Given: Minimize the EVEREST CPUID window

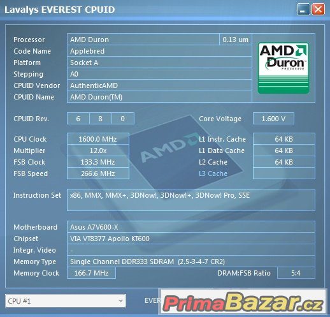Looking at the screenshot, I should click(303, 10).
